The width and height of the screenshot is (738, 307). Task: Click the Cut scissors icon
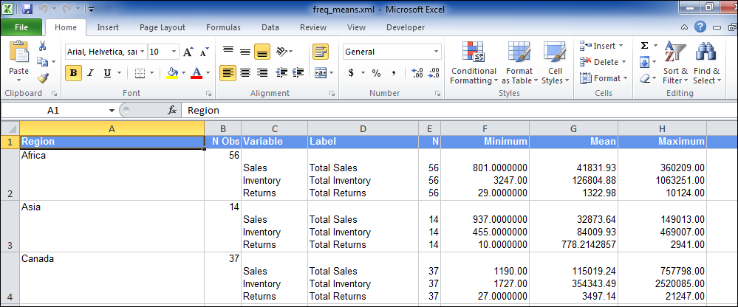tap(43, 46)
